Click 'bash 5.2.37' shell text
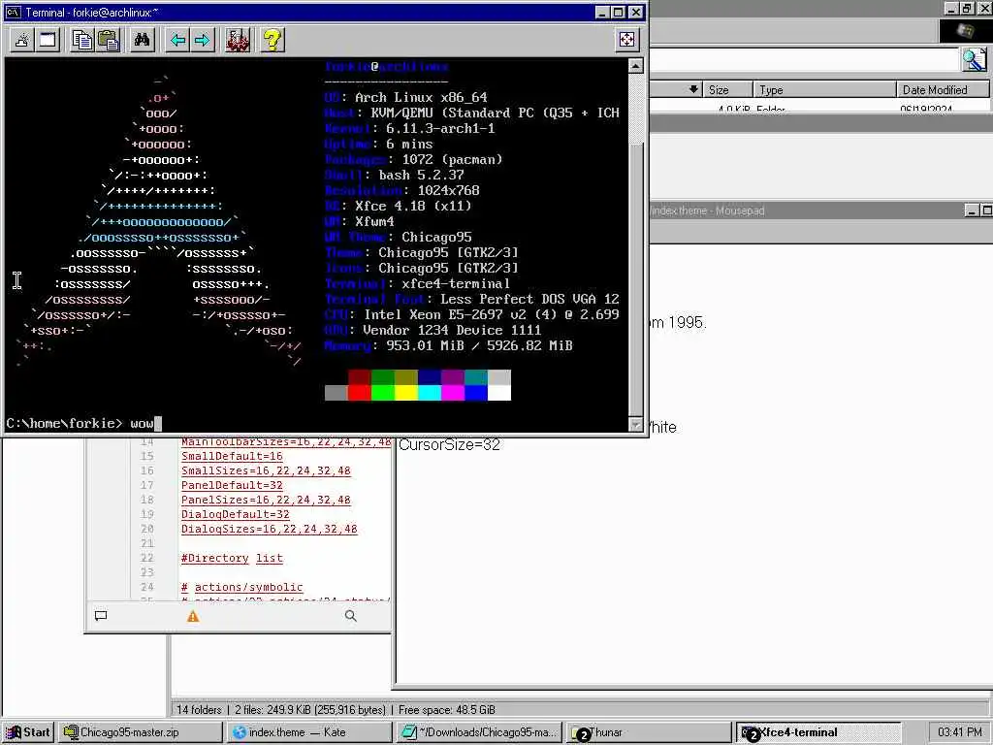Image resolution: width=993 pixels, height=745 pixels. tap(421, 175)
